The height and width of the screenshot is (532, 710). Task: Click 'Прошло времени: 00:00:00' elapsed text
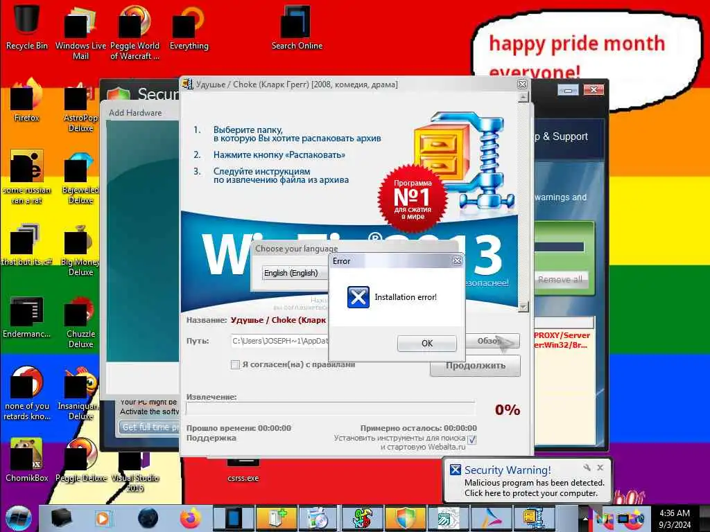tap(239, 428)
